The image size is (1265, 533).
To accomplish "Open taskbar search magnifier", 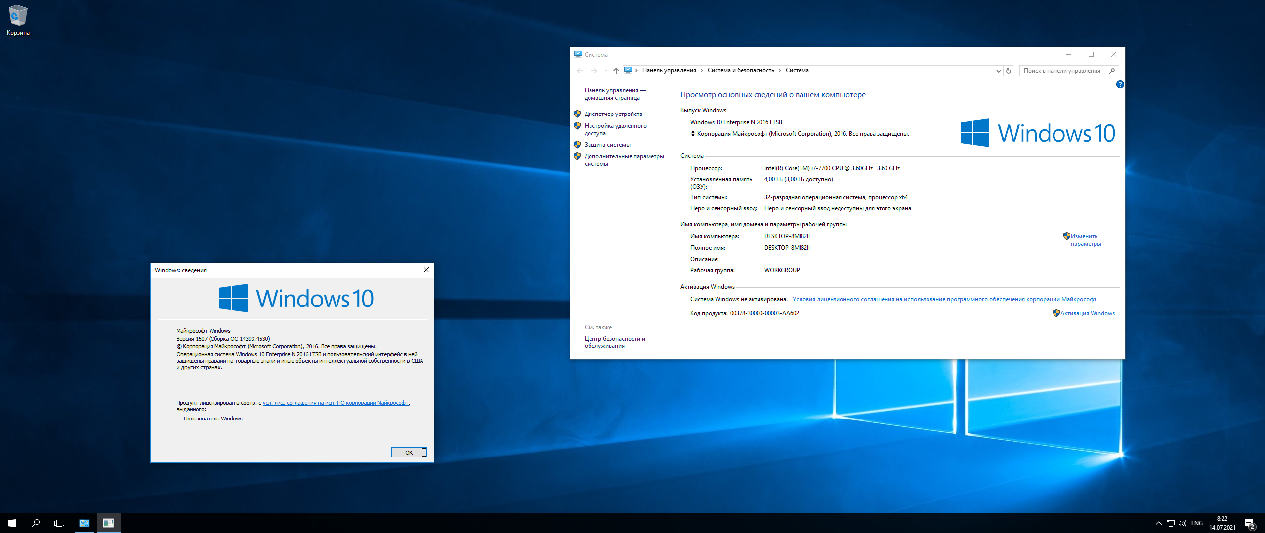I will [x=36, y=523].
